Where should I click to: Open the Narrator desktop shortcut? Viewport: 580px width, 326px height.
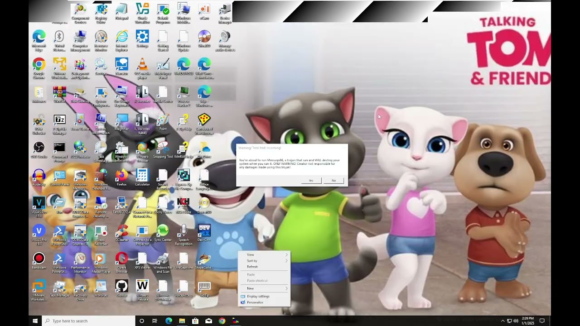pos(121,67)
